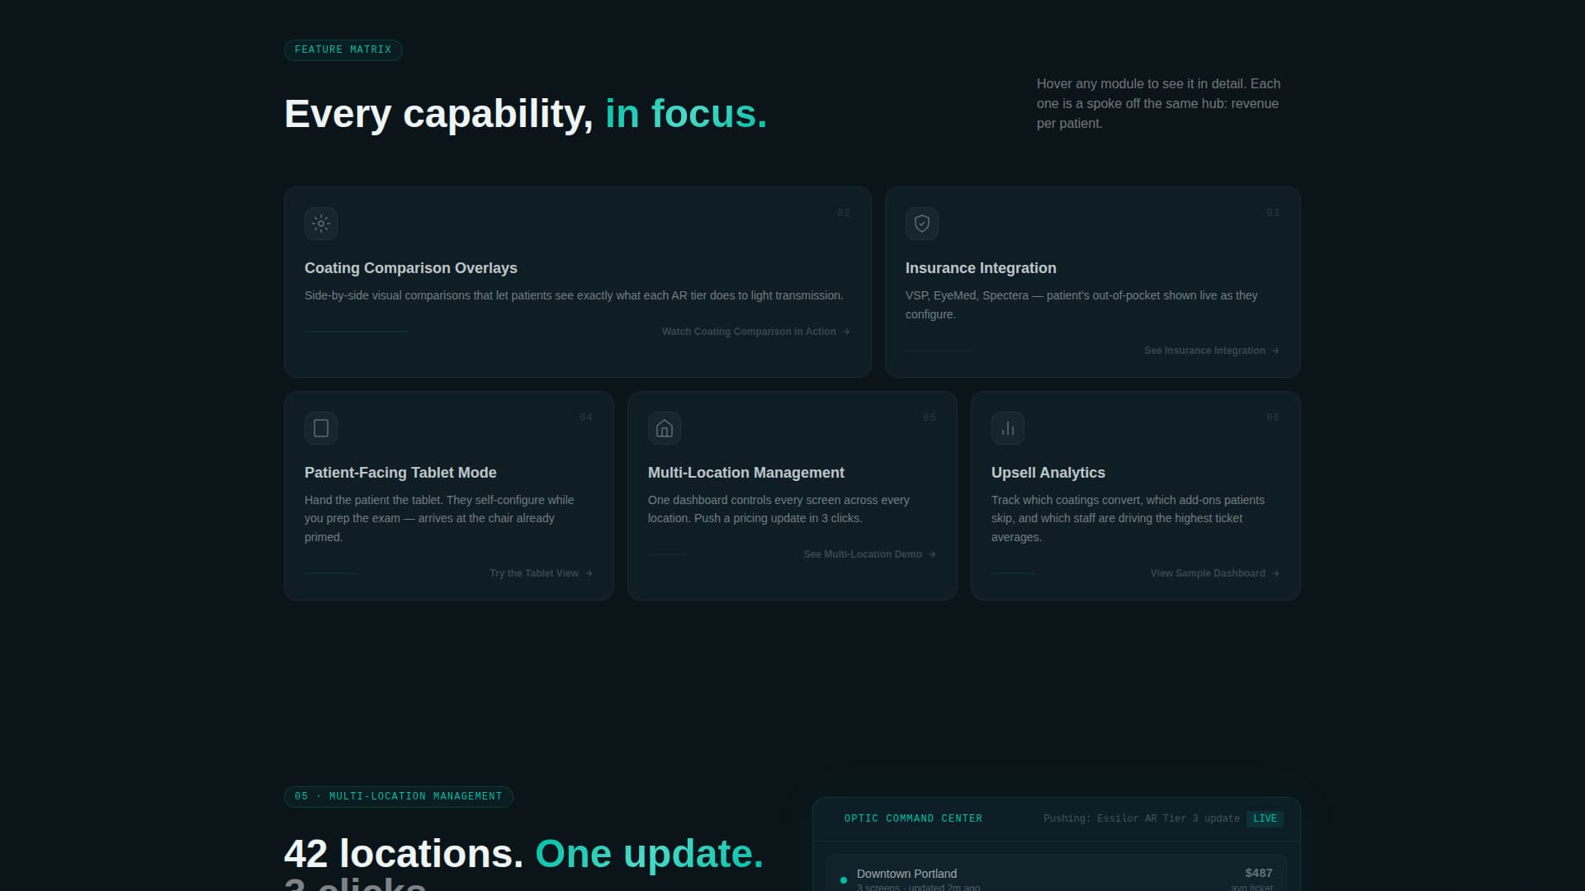Image resolution: width=1585 pixels, height=891 pixels.
Task: Click the tablet icon on Patient-Facing Tablet Mode
Action: click(x=321, y=428)
